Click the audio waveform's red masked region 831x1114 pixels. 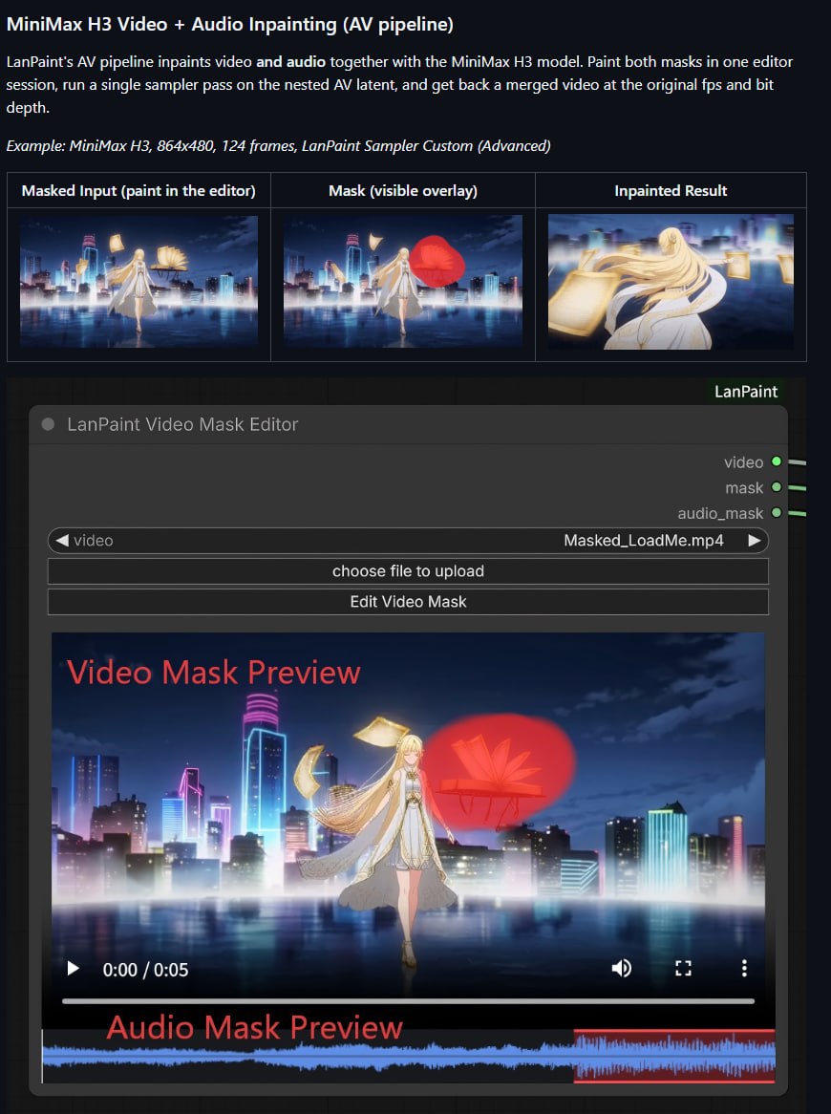pyautogui.click(x=674, y=1056)
